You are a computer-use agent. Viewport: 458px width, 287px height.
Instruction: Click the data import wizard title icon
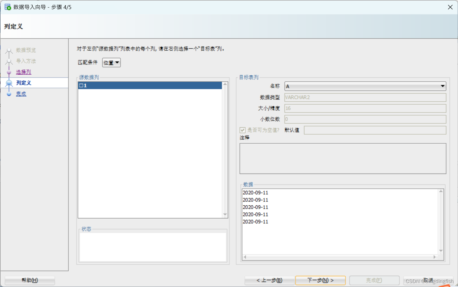point(8,7)
